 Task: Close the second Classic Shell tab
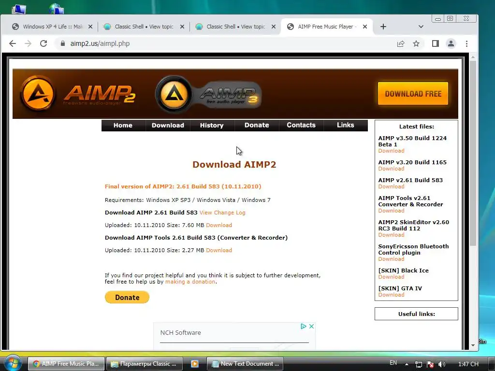pos(274,27)
